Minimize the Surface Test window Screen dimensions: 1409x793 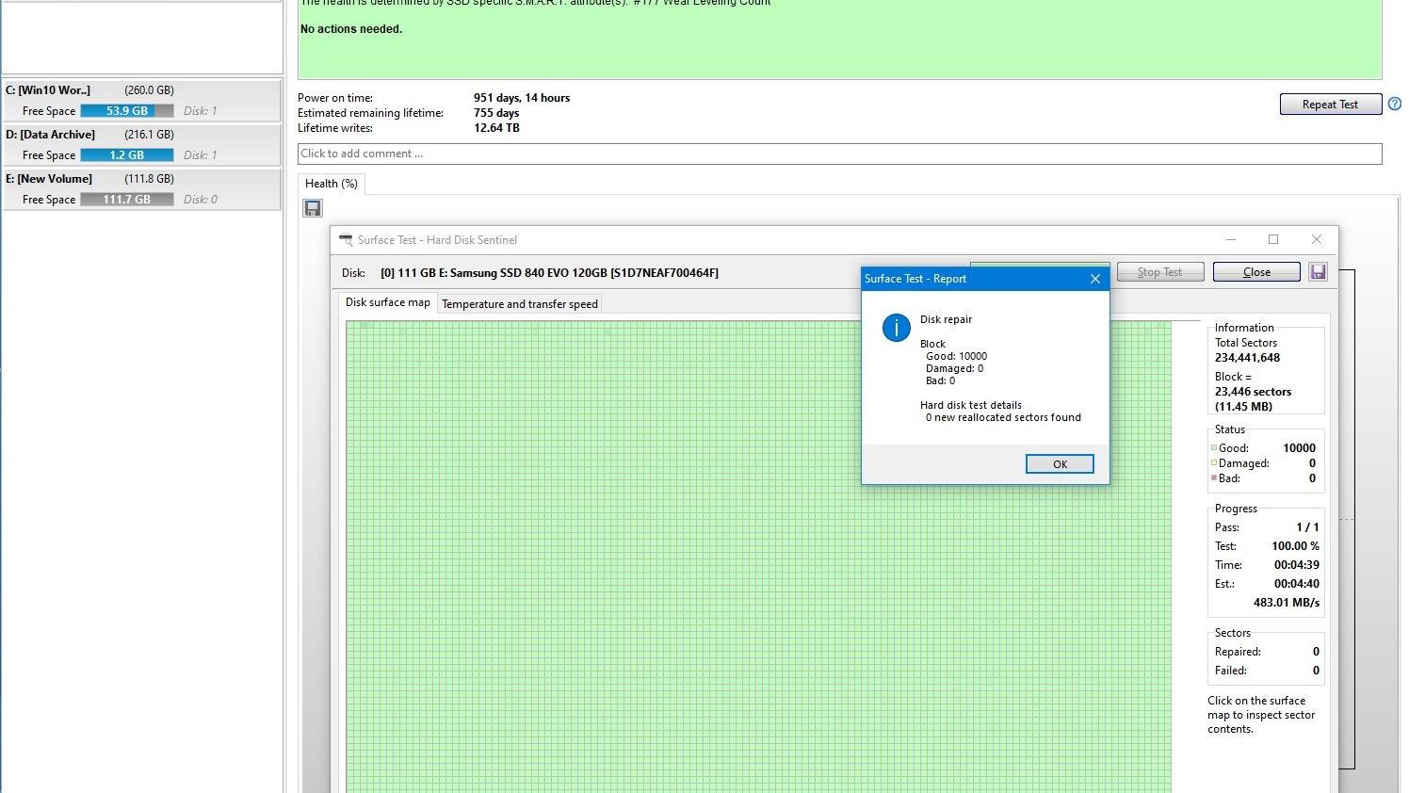pos(1230,240)
